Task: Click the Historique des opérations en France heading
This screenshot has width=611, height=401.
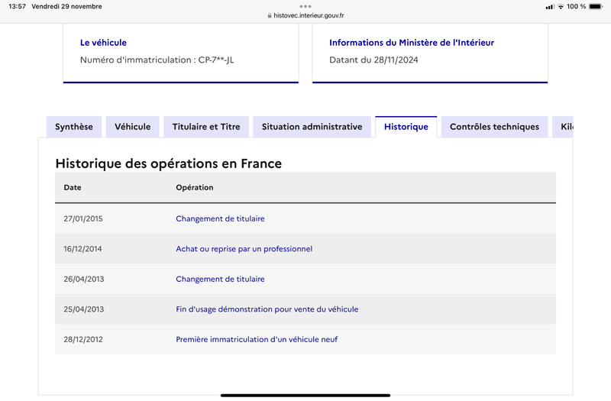Action: (x=168, y=163)
